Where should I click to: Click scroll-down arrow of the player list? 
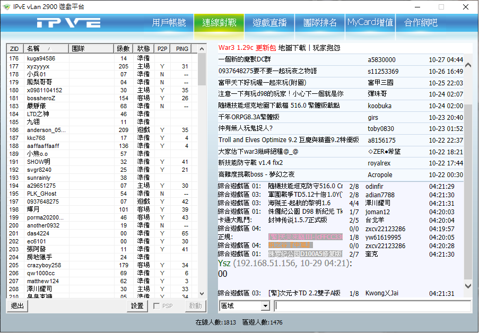[x=202, y=293]
